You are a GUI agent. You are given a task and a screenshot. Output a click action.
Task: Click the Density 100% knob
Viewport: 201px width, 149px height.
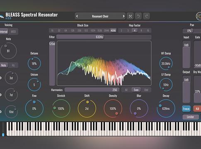tap(113, 108)
